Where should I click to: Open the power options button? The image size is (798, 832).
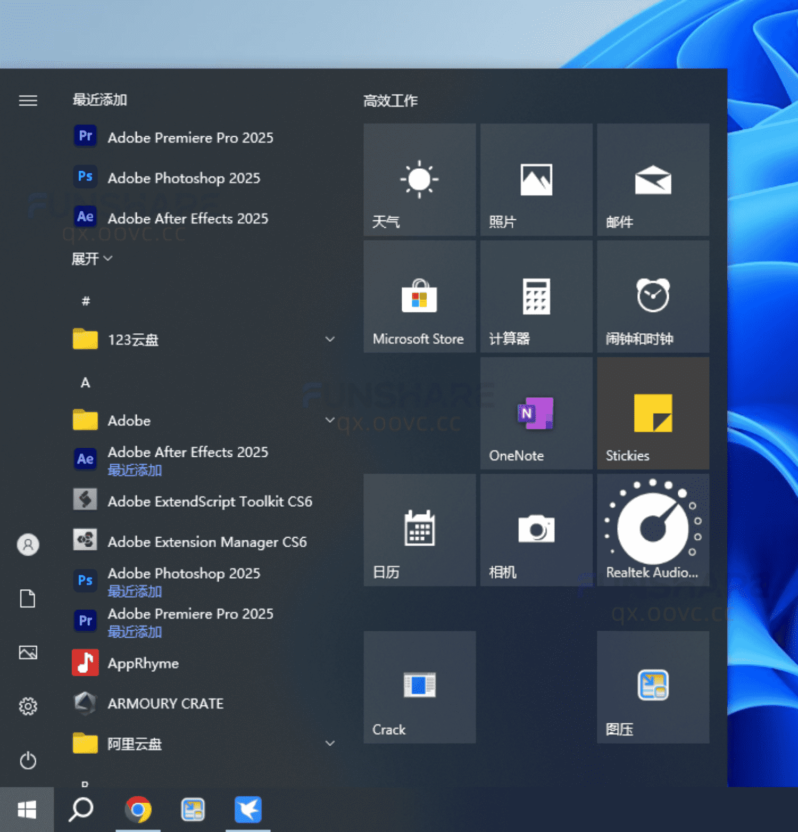[x=28, y=761]
